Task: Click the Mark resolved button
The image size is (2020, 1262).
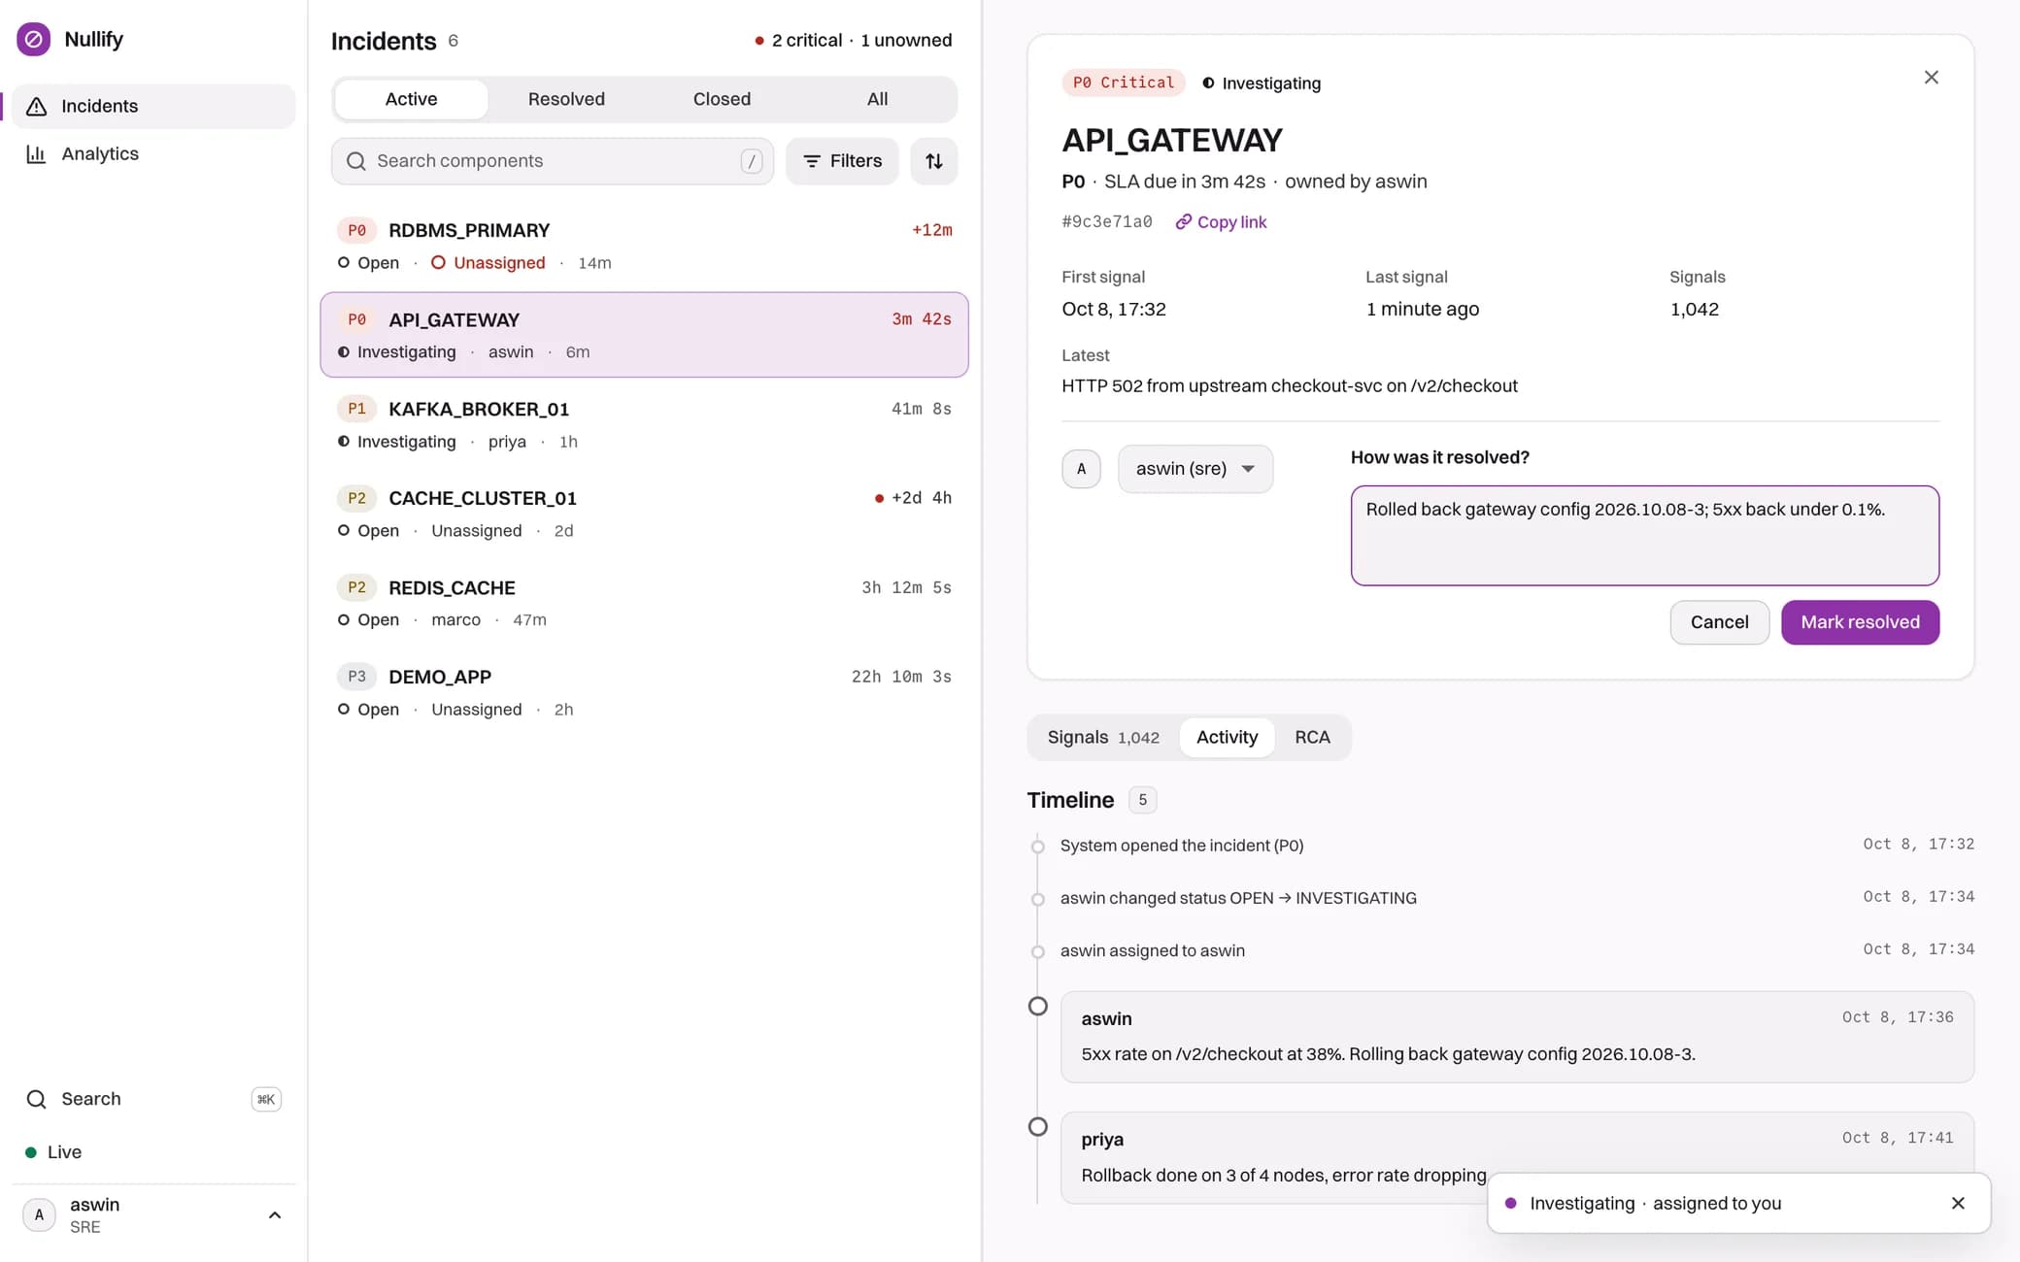Action: coord(1860,622)
